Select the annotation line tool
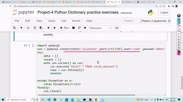The height and width of the screenshot is (102, 183). point(179,28)
